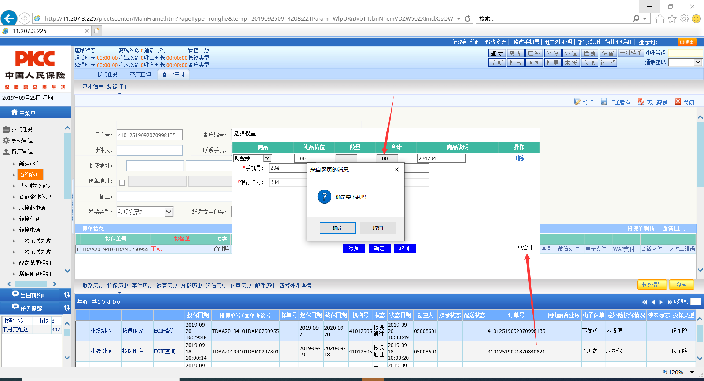704x381 pixels.
Task: Toggle the 送单地址 checkbox
Action: click(122, 182)
